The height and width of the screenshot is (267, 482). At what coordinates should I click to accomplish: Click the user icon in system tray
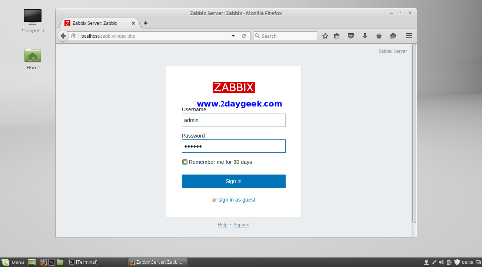426,262
